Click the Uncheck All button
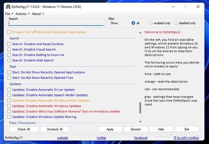Image resolution: width=209 pixels, height=144 pixels. [x=55, y=129]
